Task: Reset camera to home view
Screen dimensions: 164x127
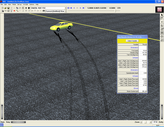Action: click(162, 26)
